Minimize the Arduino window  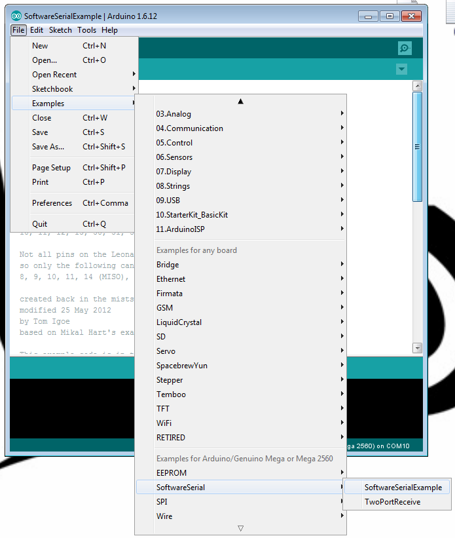pos(368,16)
